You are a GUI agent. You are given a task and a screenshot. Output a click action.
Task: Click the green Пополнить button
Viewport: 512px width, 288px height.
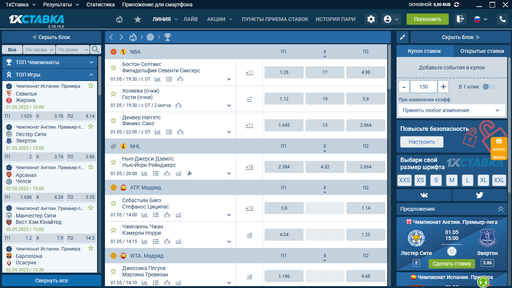[x=428, y=19]
